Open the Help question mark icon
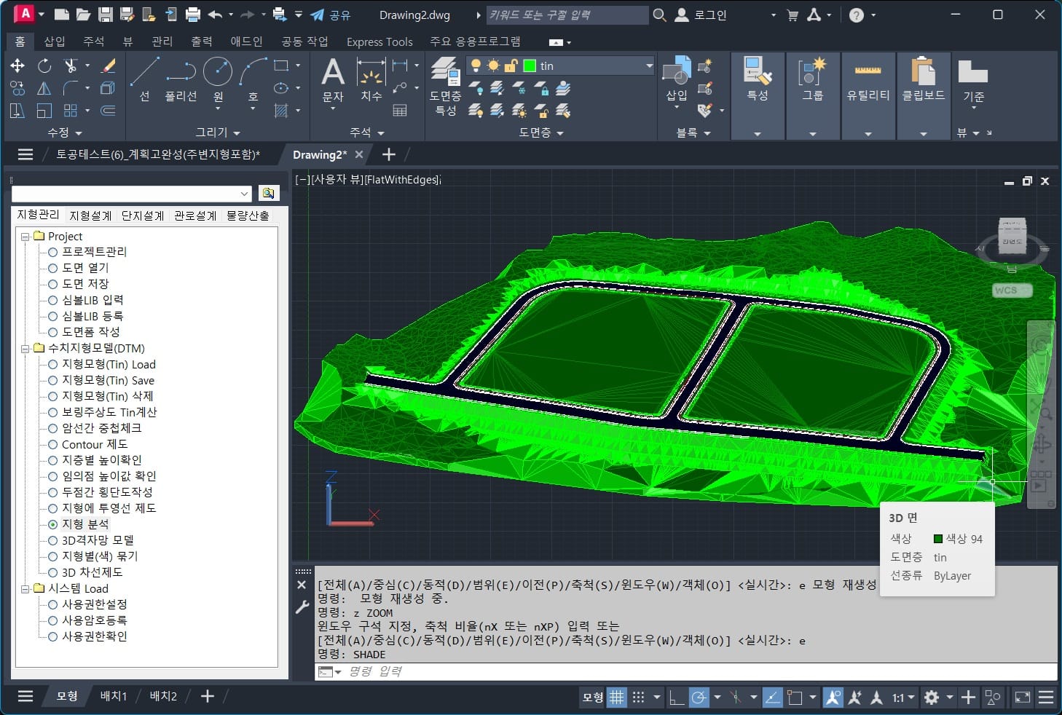1062x715 pixels. pos(857,15)
